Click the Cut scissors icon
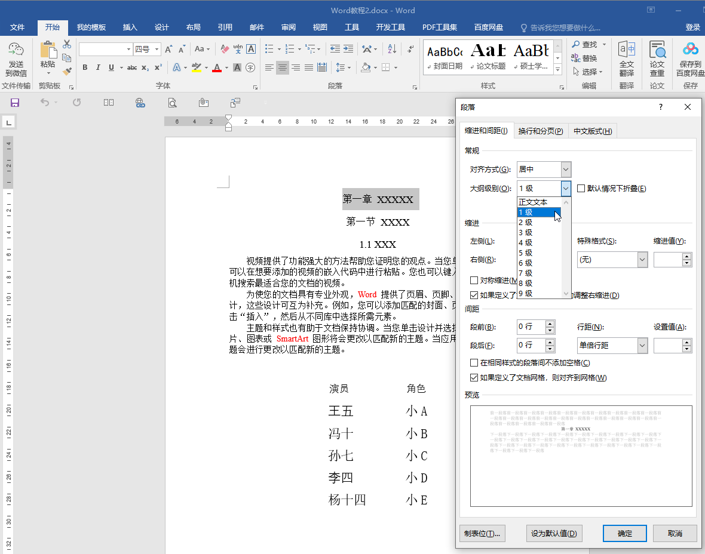Viewport: 705px width, 554px height. click(67, 44)
